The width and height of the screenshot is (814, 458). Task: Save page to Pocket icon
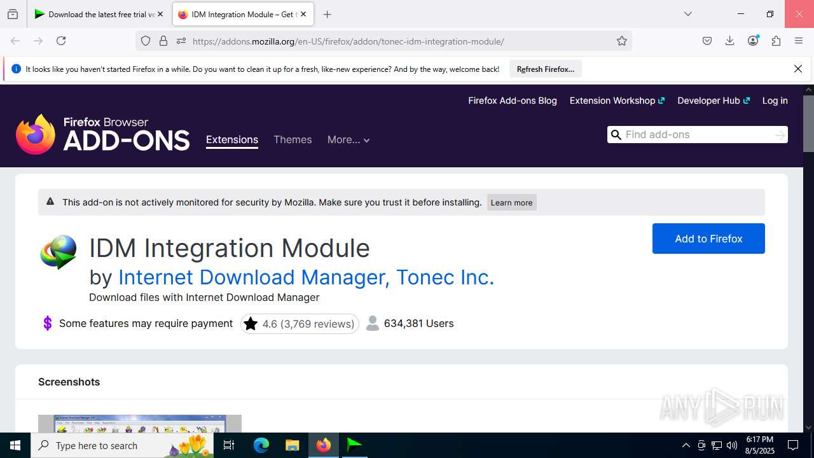[707, 41]
